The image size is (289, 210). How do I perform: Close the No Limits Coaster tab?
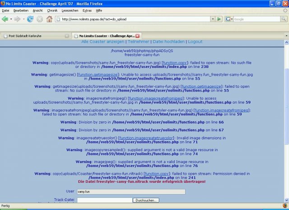click(137, 36)
